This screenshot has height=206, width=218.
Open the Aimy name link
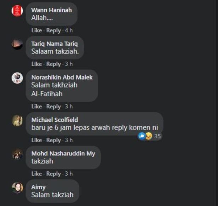[x=38, y=187]
